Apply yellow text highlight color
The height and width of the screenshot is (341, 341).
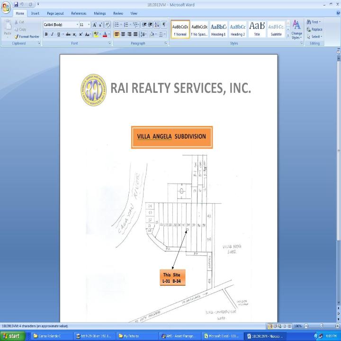96,35
